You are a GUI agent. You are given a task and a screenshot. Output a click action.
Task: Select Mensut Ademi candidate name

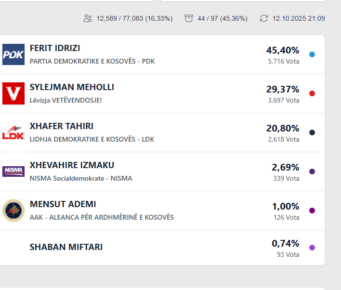[x=63, y=204]
